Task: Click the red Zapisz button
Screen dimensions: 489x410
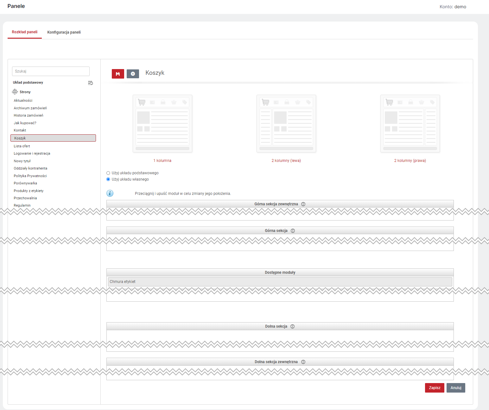Action: 435,388
